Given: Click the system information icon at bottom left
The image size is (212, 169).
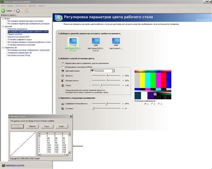Looking at the screenshot, I should [x=3, y=165].
